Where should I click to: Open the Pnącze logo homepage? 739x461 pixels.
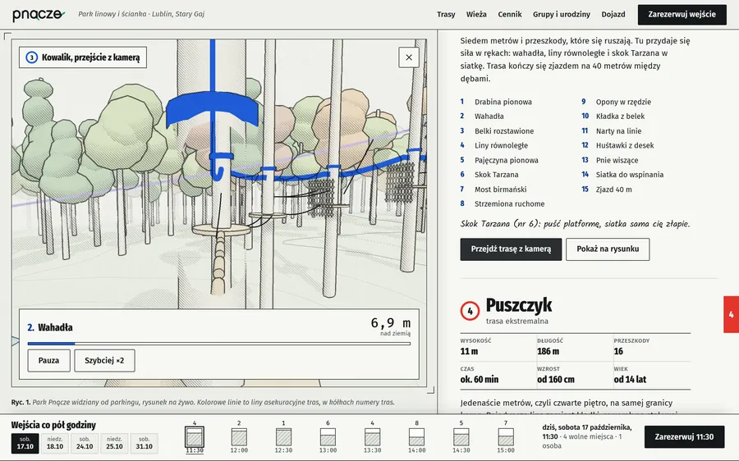(x=39, y=14)
